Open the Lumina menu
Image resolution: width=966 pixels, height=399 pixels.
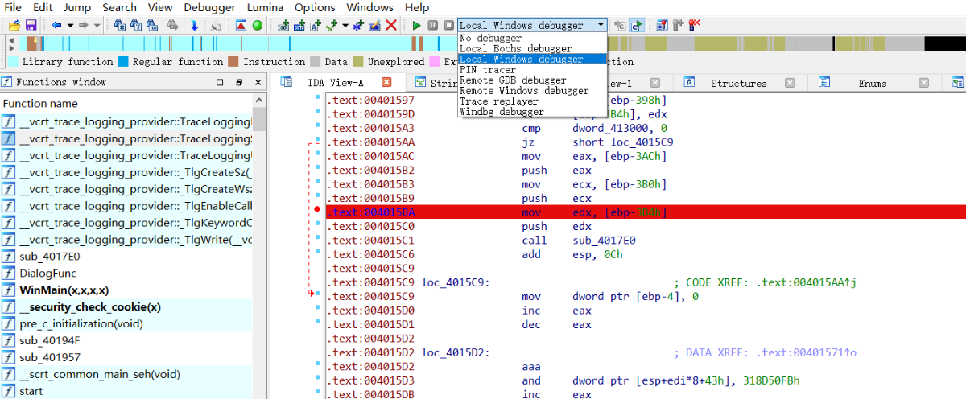coord(264,7)
